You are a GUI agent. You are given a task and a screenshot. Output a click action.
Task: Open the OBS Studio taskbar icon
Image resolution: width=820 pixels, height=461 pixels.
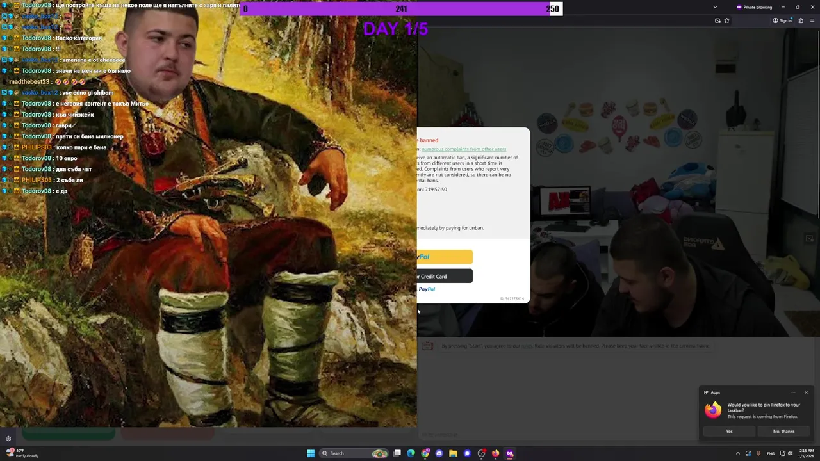coord(481,453)
